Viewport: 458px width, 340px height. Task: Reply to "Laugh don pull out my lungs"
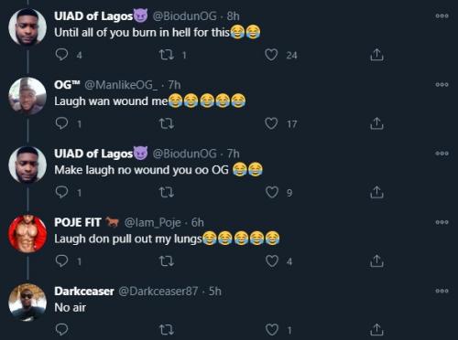[61, 261]
